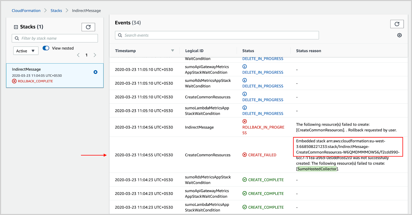
Task: Collapse the Stacks panel
Action: click(x=16, y=27)
